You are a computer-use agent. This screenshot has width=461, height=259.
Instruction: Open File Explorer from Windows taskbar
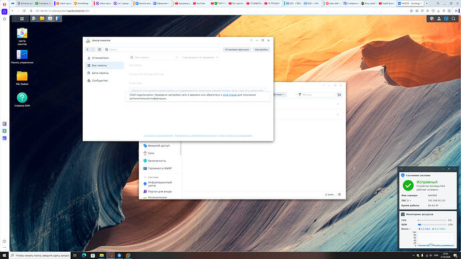102,256
